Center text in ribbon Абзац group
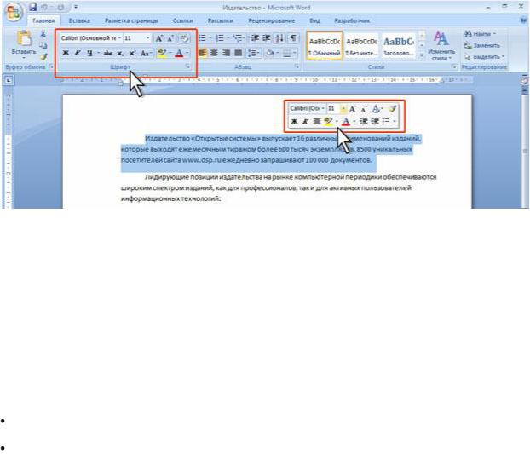This screenshot has height=454, width=530. pos(214,53)
